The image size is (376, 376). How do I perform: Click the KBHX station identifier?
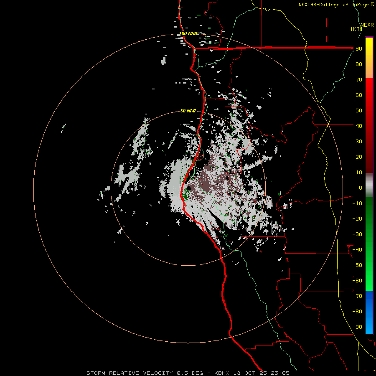pyautogui.click(x=222, y=373)
